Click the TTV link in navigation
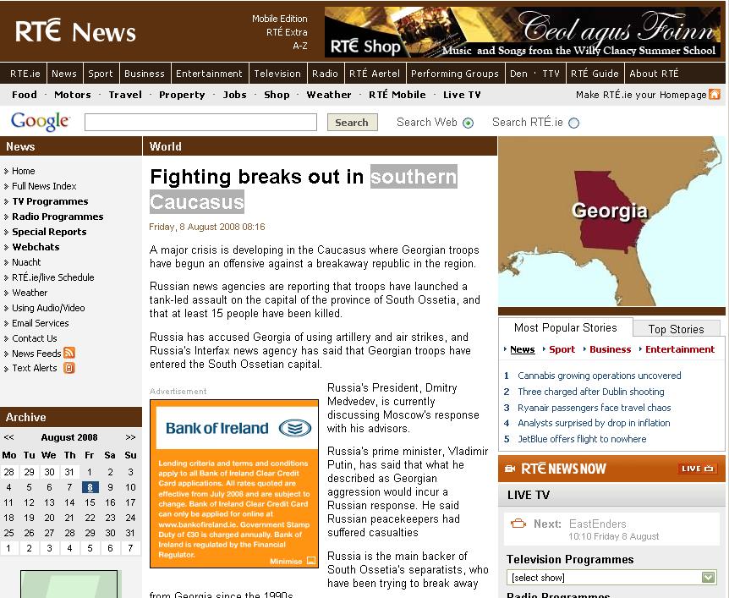The width and height of the screenshot is (729, 598). 551,74
